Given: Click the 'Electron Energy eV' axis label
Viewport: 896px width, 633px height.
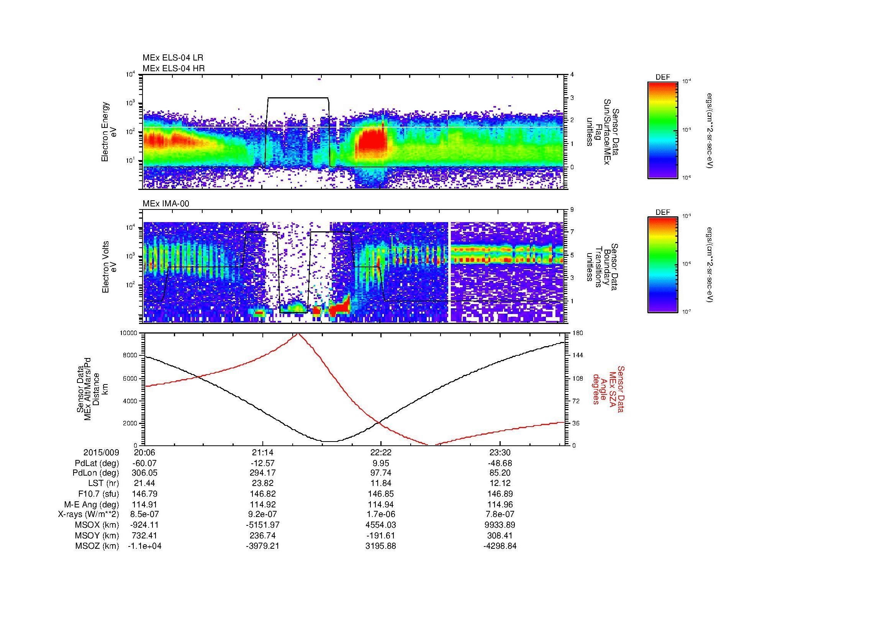Looking at the screenshot, I should [109, 132].
